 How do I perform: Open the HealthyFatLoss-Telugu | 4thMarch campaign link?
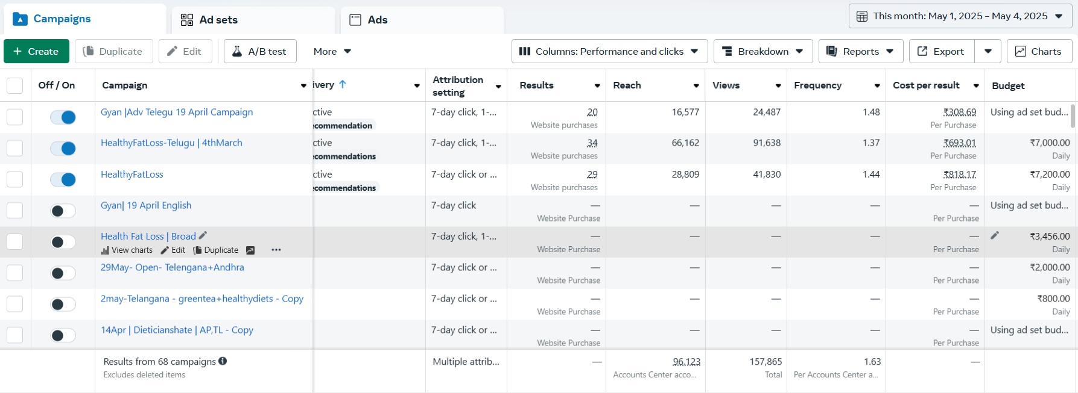(171, 143)
